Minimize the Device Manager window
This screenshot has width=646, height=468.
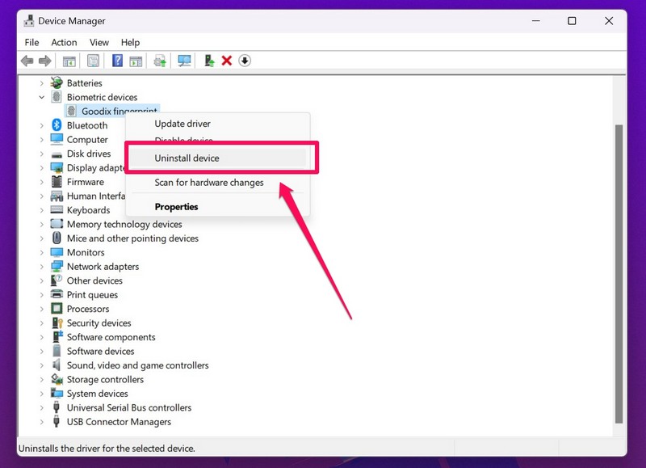(535, 21)
